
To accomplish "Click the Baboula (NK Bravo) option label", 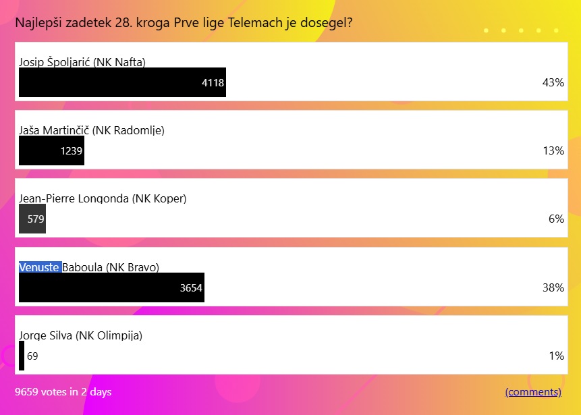I will (x=111, y=267).
